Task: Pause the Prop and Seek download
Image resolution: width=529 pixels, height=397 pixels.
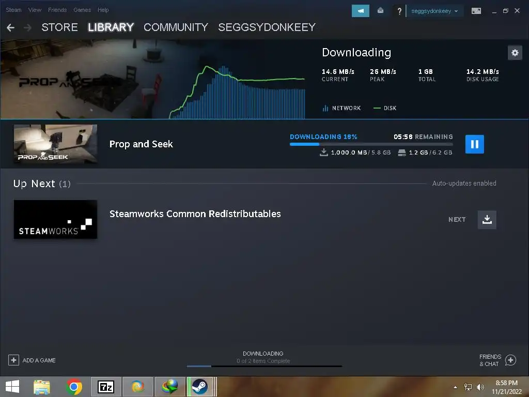Action: click(474, 144)
